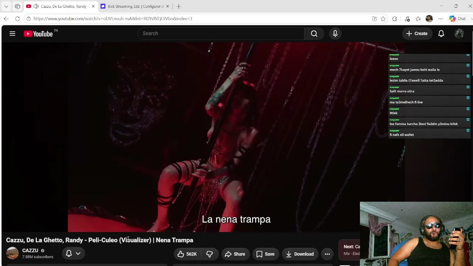473x266 pixels.
Task: Close the Kick Streaming tab
Action: 167,6
